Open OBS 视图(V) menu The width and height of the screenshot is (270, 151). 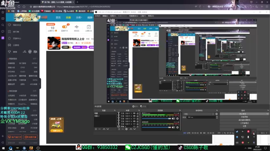click(x=113, y=16)
